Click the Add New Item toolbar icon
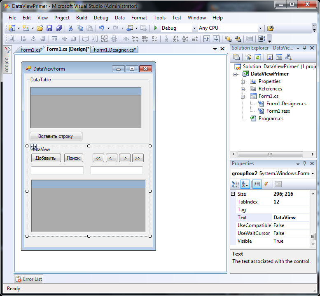This screenshot has width=320, height=296. pos(26,28)
